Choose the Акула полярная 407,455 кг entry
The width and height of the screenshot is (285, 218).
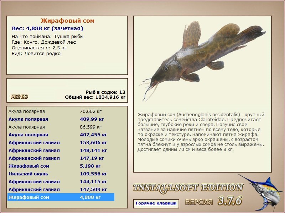61,135
